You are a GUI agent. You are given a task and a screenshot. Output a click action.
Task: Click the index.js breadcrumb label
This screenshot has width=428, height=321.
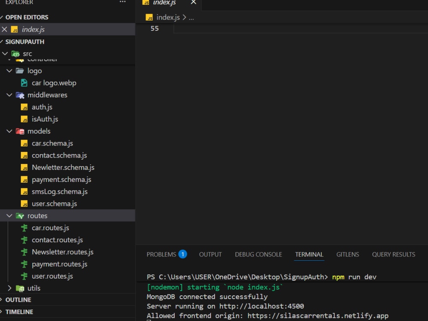168,18
